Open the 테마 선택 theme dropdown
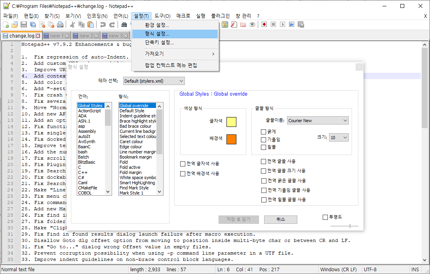Screen dimensions: 430x274 click(x=154, y=81)
